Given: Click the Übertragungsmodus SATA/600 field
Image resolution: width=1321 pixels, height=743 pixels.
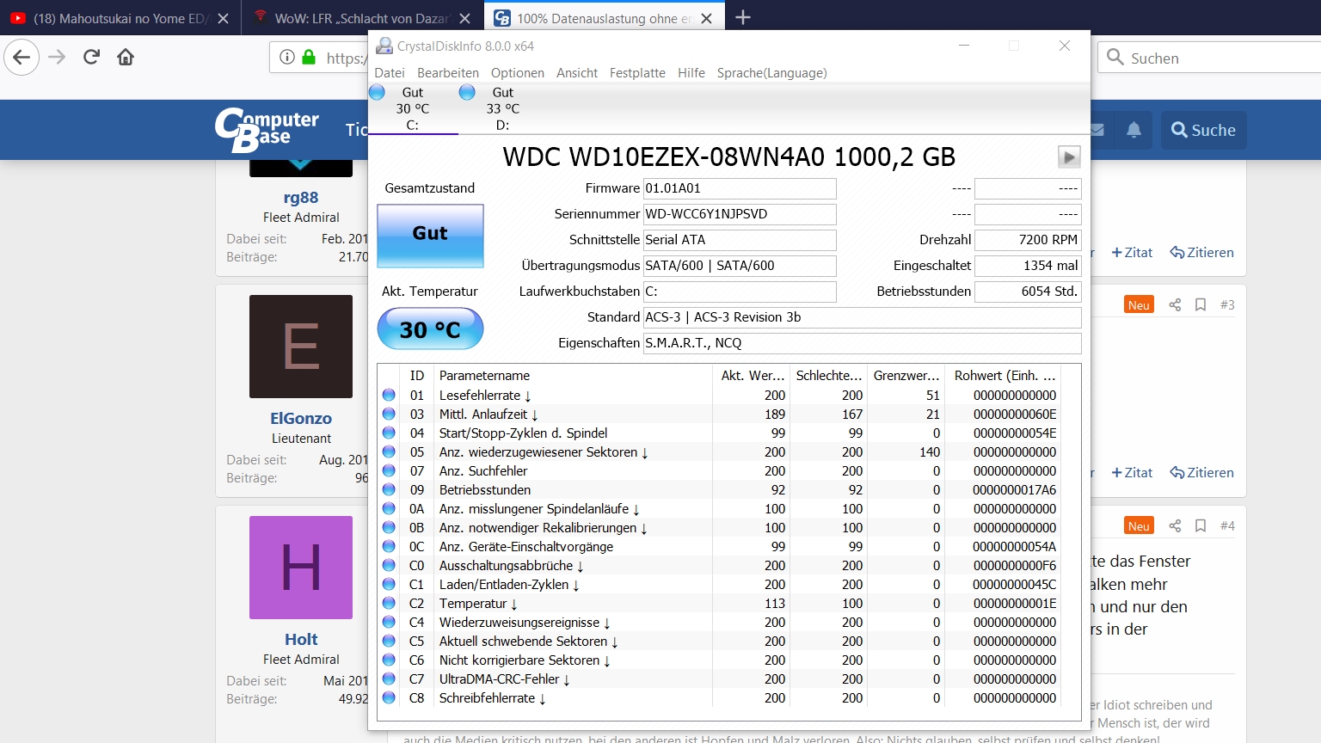Looking at the screenshot, I should (x=740, y=266).
